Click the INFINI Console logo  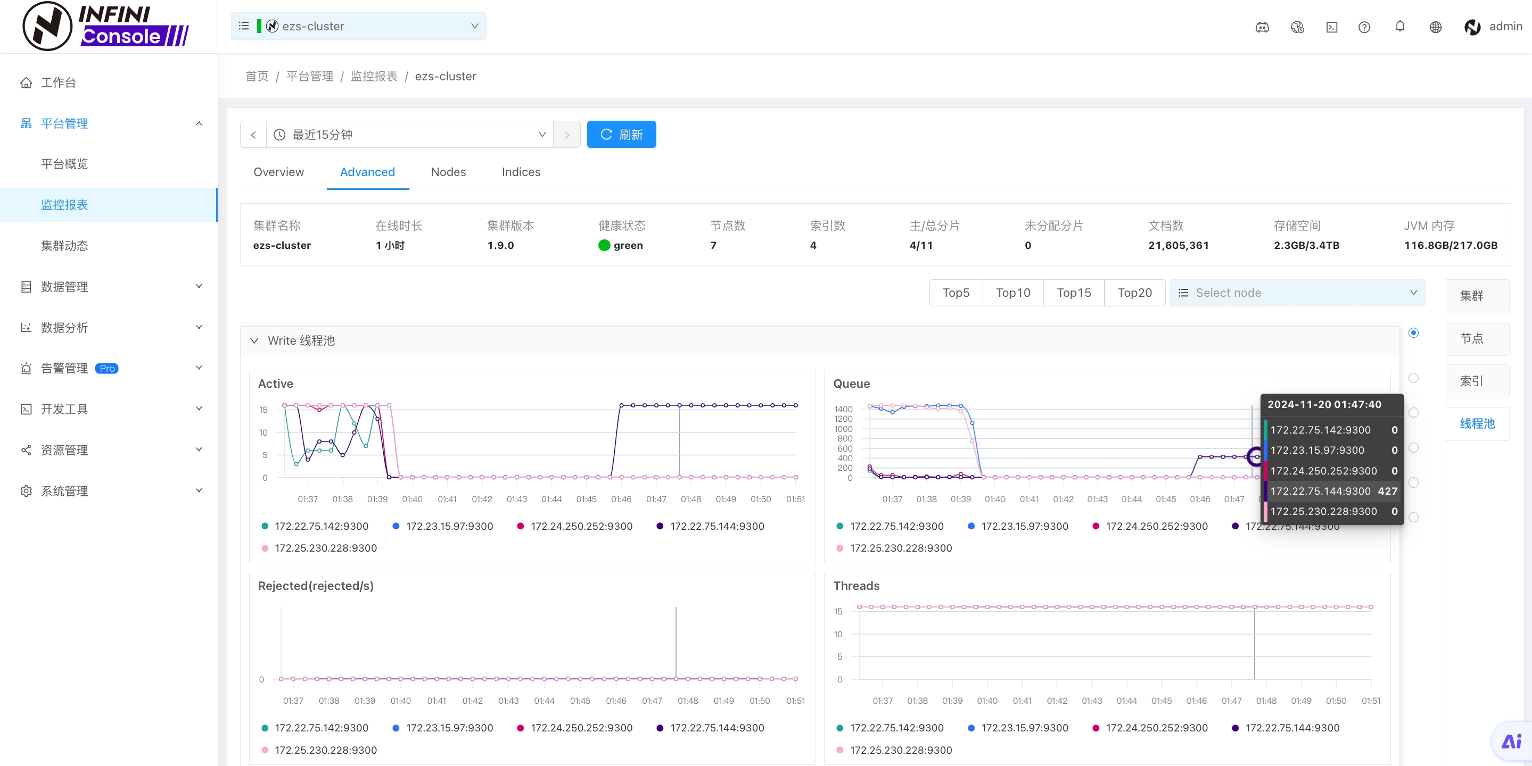click(x=106, y=26)
